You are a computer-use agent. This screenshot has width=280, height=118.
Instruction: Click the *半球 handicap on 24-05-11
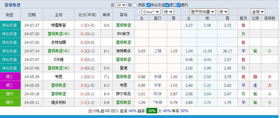click(x=158, y=102)
